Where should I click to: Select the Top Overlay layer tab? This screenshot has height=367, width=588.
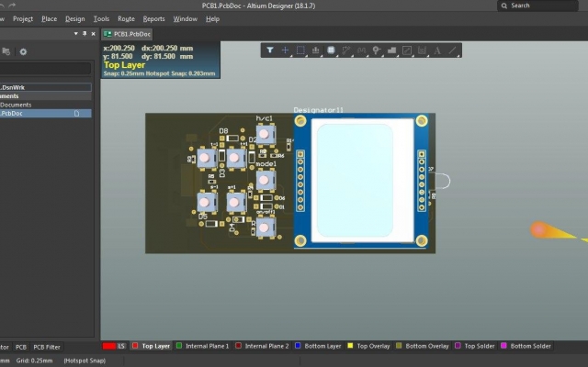click(x=369, y=346)
